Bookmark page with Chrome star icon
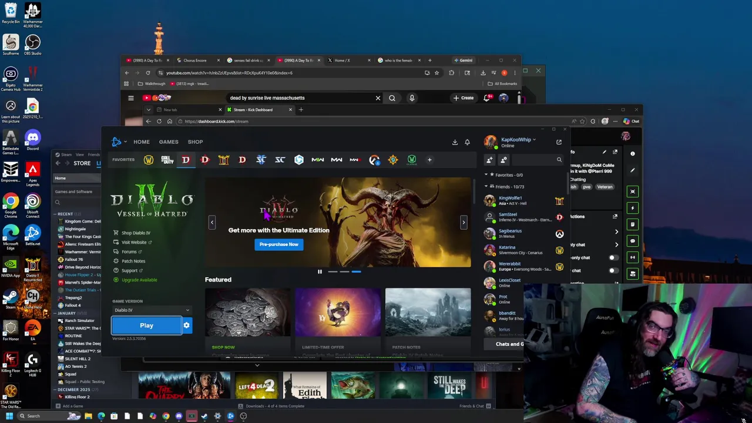 pos(437,73)
